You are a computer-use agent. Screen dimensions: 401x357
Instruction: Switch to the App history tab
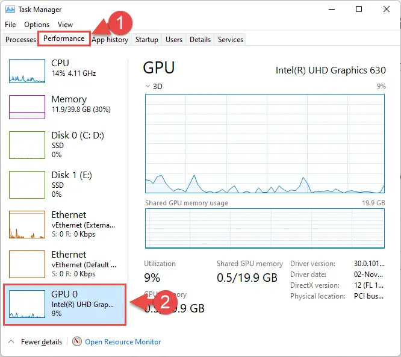click(110, 40)
